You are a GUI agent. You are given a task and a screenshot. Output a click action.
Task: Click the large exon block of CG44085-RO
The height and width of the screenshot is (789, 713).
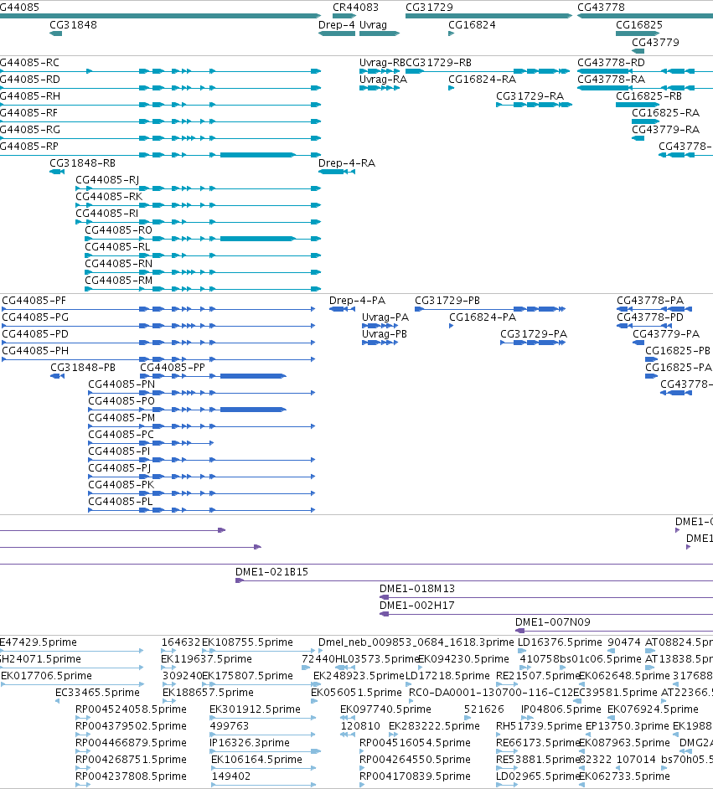(257, 239)
